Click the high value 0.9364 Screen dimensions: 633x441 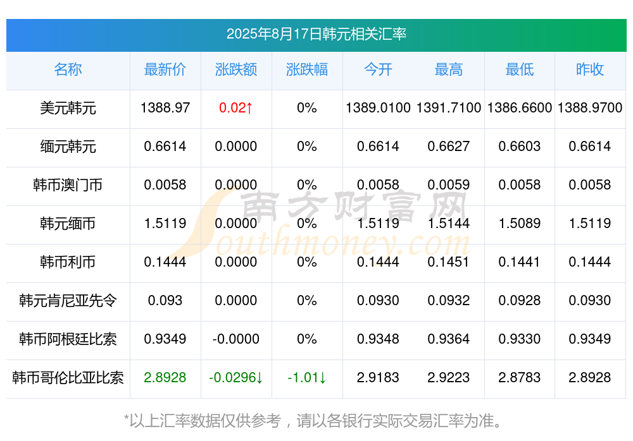point(449,339)
